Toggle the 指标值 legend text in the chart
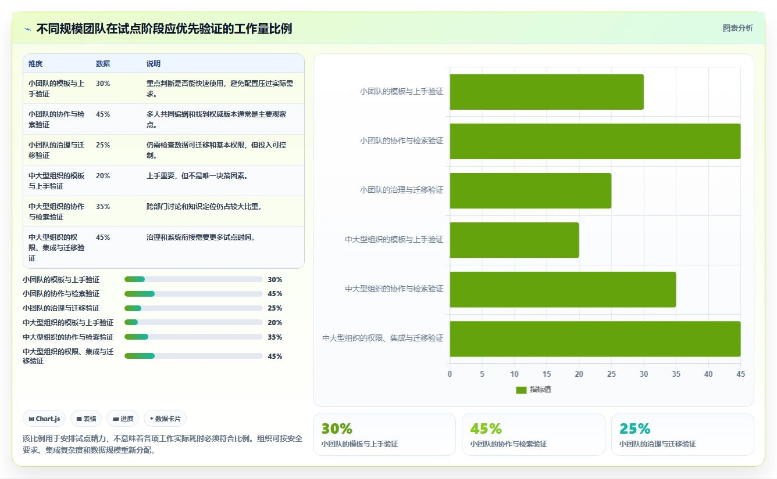777x479 pixels. tap(540, 390)
